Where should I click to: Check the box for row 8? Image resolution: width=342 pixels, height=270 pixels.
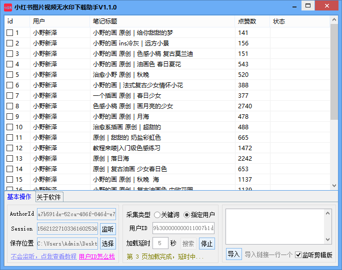pos(9,106)
